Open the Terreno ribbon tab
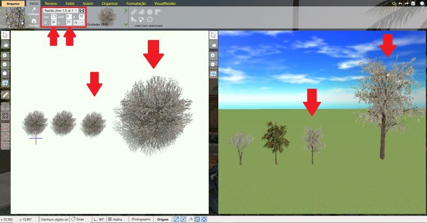Viewport: 427px width, 223px height. coord(51,3)
